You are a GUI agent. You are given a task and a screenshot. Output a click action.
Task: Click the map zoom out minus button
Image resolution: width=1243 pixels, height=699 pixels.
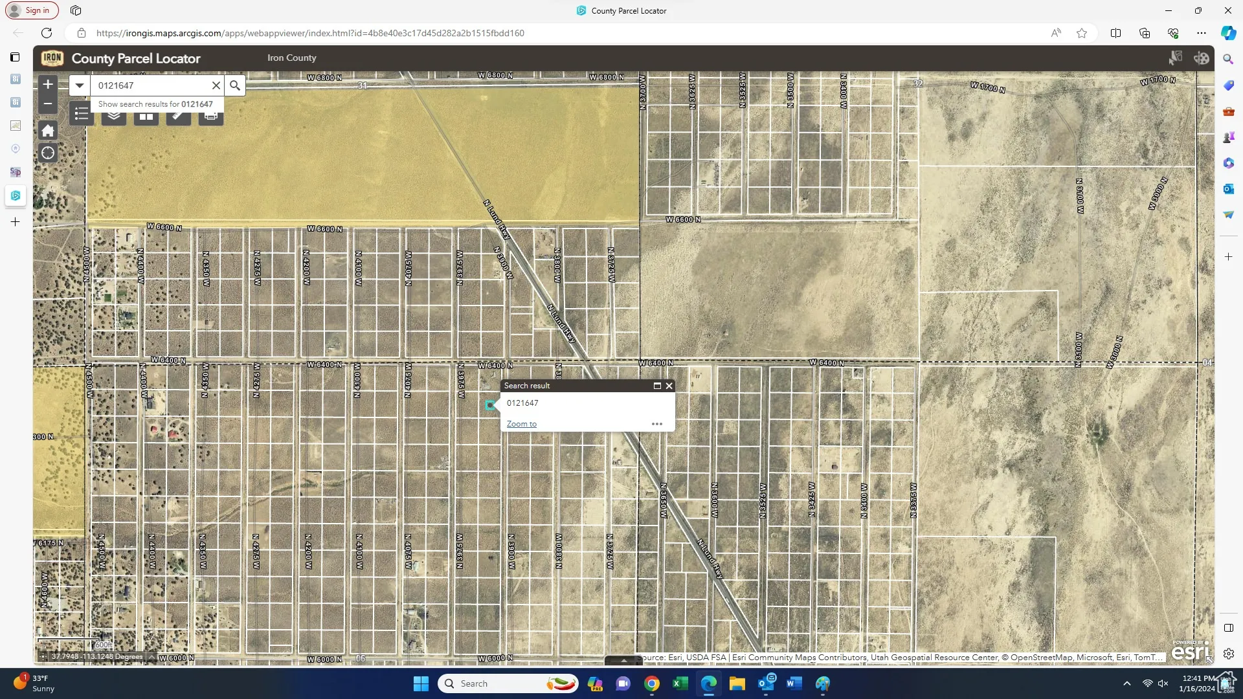[x=48, y=104]
